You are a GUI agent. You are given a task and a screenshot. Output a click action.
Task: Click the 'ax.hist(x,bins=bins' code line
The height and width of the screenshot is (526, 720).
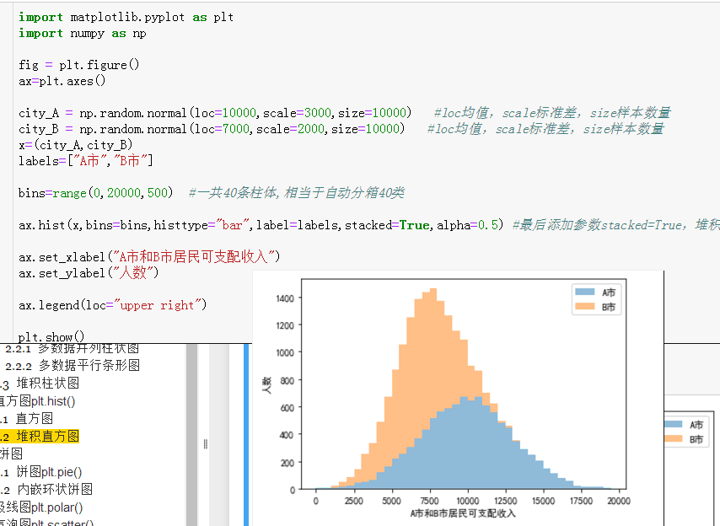point(261,225)
